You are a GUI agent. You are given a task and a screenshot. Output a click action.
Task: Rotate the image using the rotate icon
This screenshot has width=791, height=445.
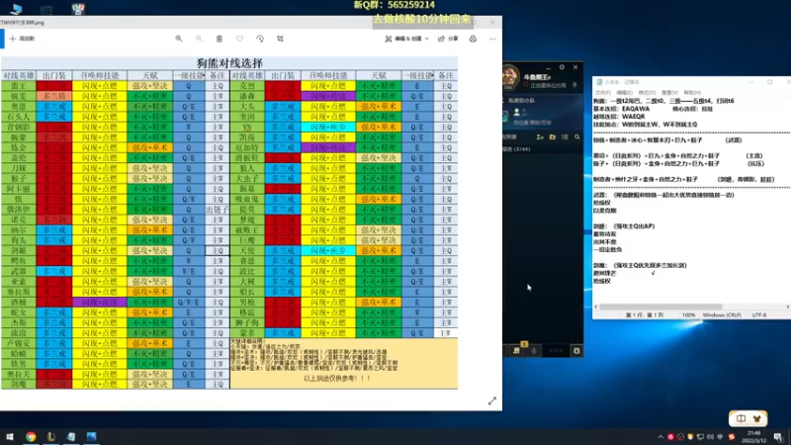pyautogui.click(x=260, y=39)
